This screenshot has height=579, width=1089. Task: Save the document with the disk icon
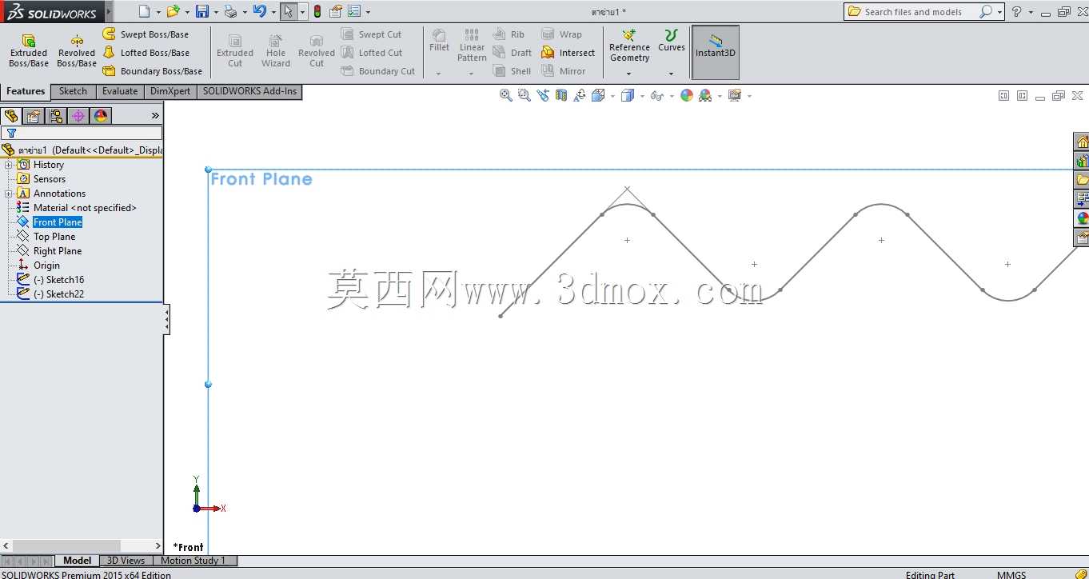tap(202, 11)
